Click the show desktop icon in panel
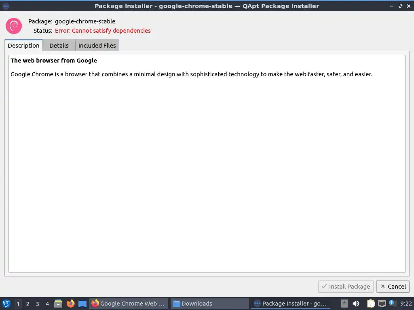The width and height of the screenshot is (414, 310). click(x=82, y=304)
